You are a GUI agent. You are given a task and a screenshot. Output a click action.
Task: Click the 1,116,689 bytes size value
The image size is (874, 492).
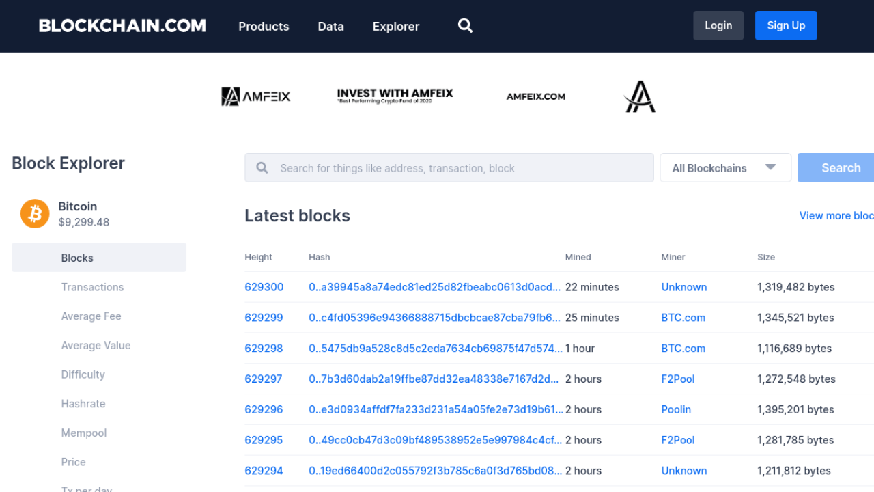(x=795, y=348)
